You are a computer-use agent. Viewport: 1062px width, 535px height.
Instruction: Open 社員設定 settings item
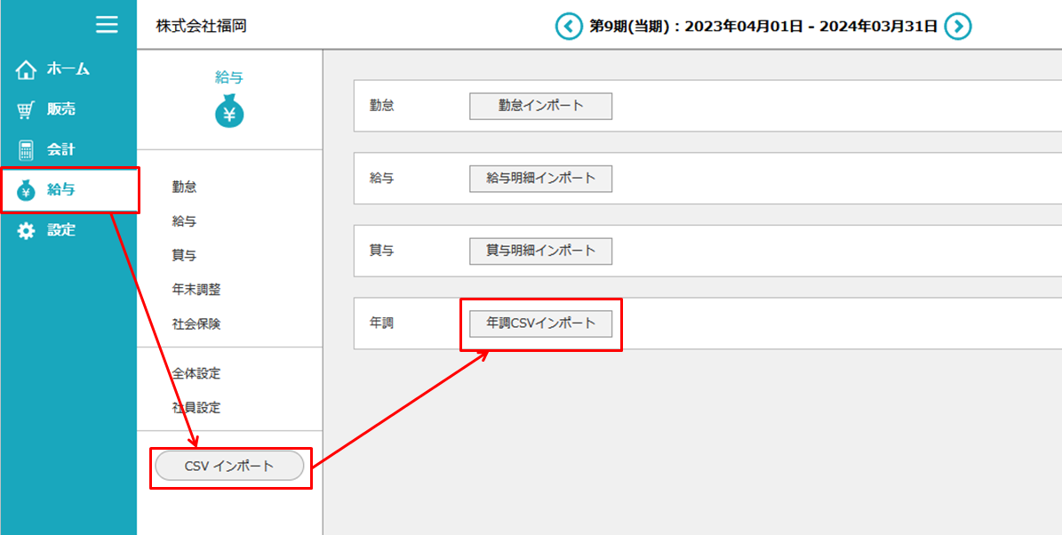pyautogui.click(x=196, y=408)
